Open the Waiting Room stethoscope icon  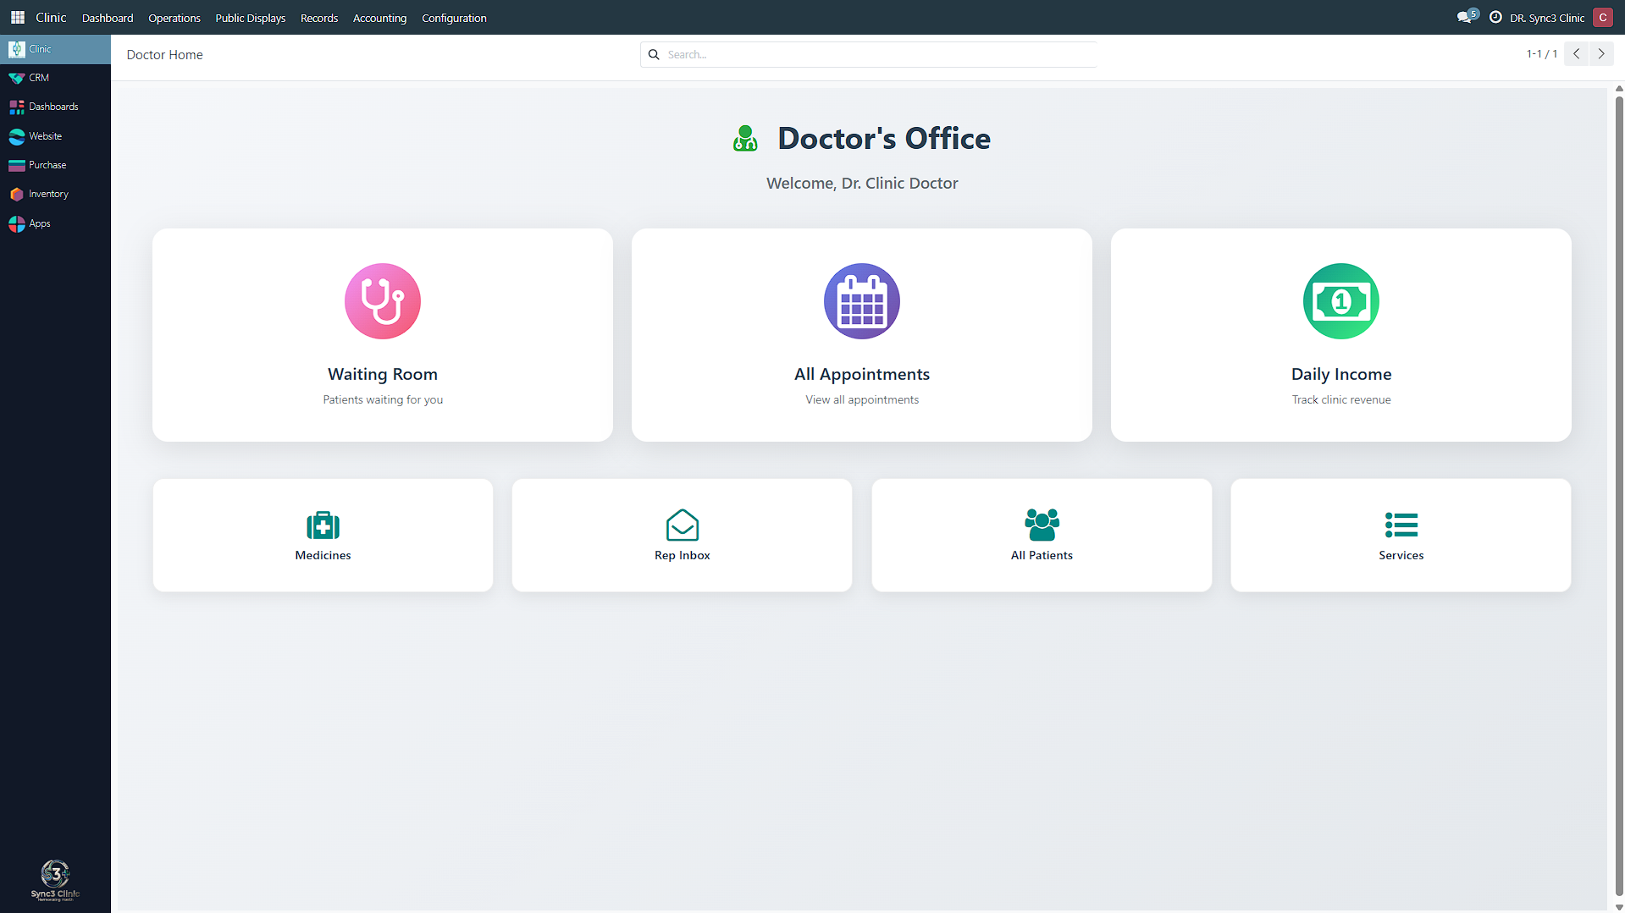click(x=382, y=301)
